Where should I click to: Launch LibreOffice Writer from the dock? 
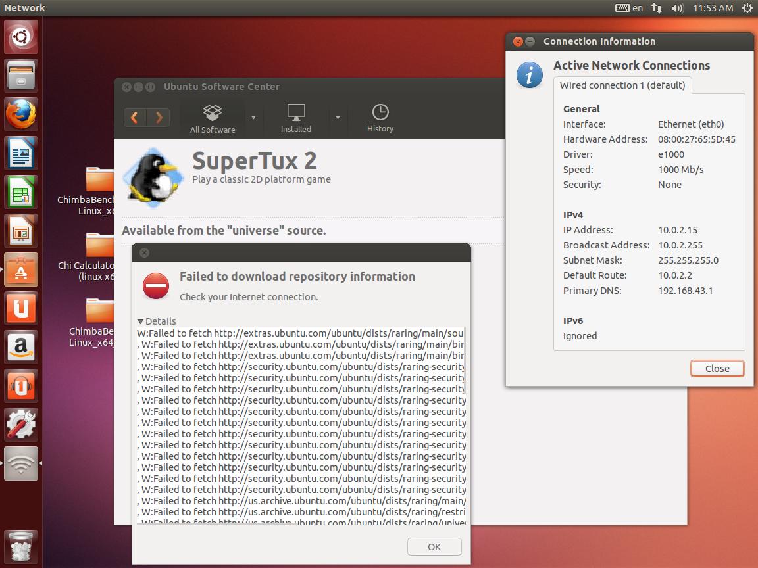coord(22,153)
